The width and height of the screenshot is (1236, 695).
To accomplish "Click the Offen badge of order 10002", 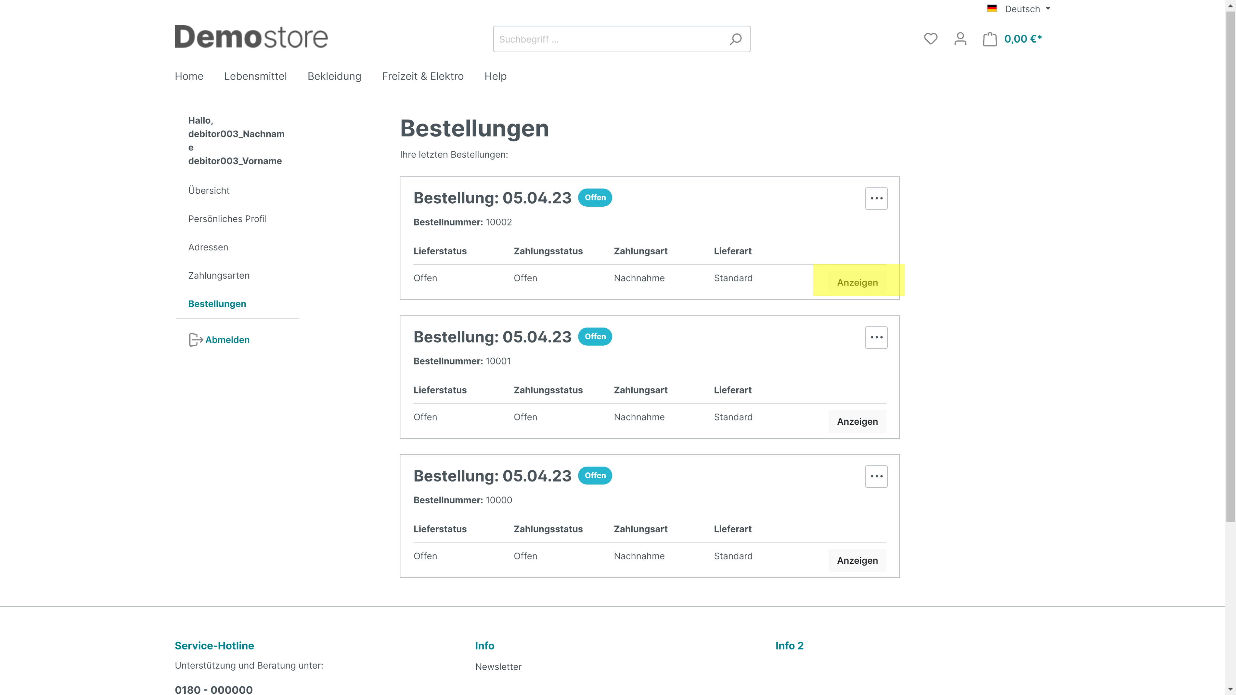I will point(595,198).
